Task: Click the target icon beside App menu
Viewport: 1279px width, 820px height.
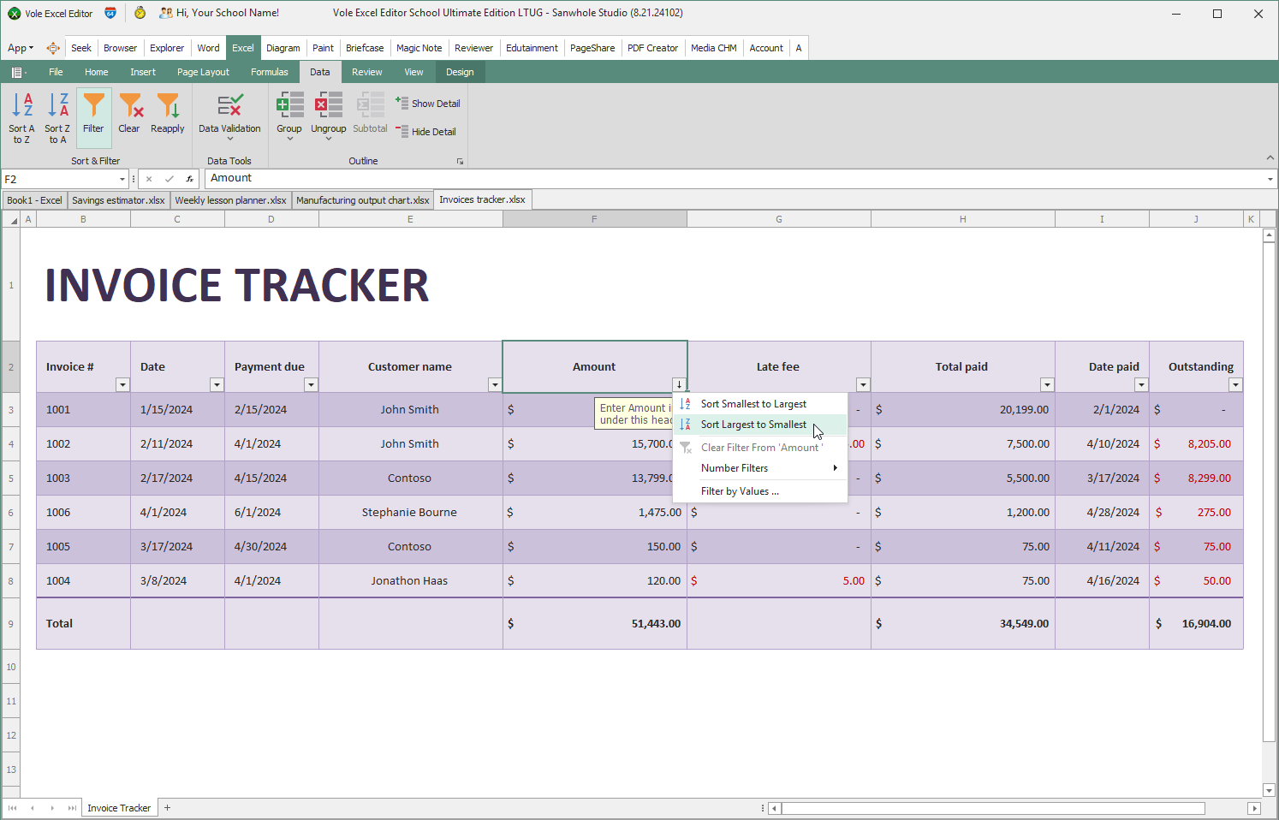Action: (x=53, y=48)
